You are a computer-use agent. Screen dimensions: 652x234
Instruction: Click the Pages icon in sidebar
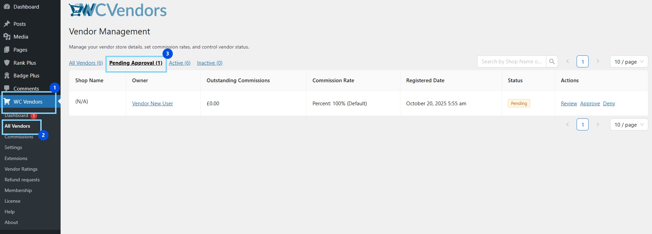[7, 50]
